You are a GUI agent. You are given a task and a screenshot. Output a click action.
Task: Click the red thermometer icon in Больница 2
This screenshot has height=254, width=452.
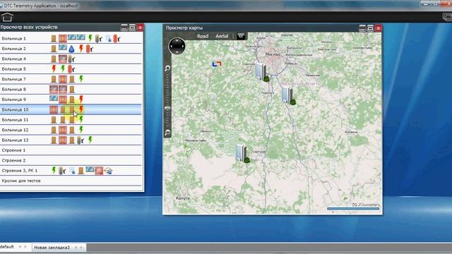[90, 49]
